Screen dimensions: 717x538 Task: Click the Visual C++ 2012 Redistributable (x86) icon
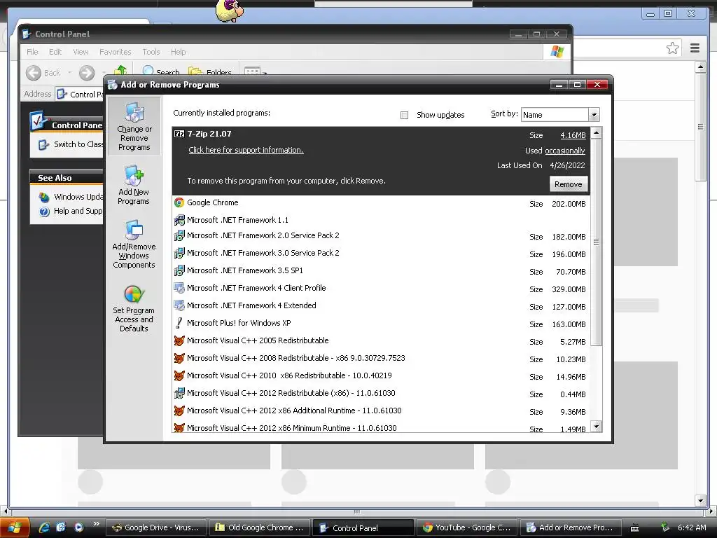coord(179,393)
